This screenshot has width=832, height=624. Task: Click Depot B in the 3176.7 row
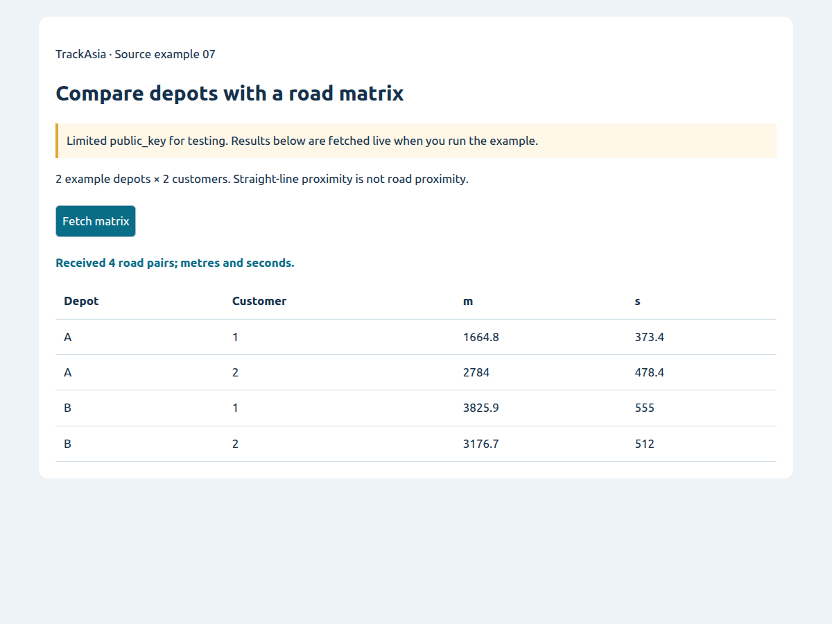tap(139, 444)
